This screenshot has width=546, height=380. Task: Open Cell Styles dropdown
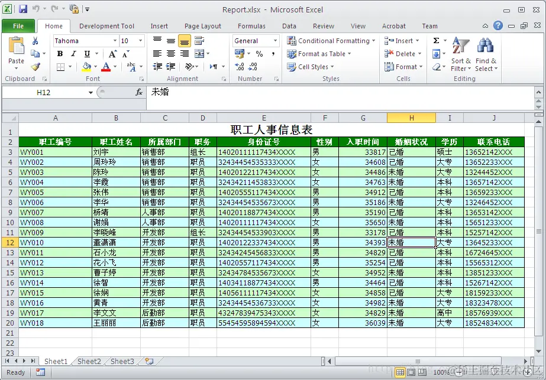point(310,66)
